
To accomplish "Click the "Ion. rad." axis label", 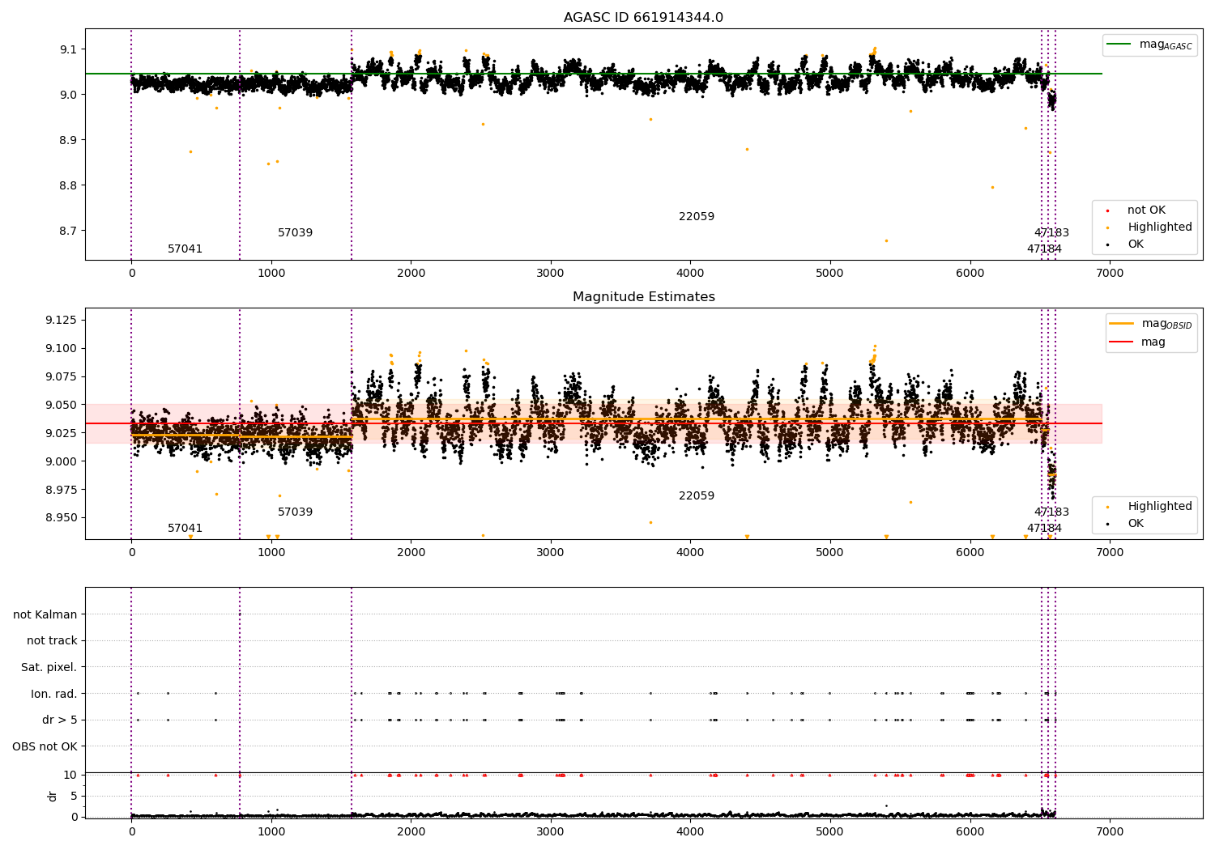I will [54, 694].
